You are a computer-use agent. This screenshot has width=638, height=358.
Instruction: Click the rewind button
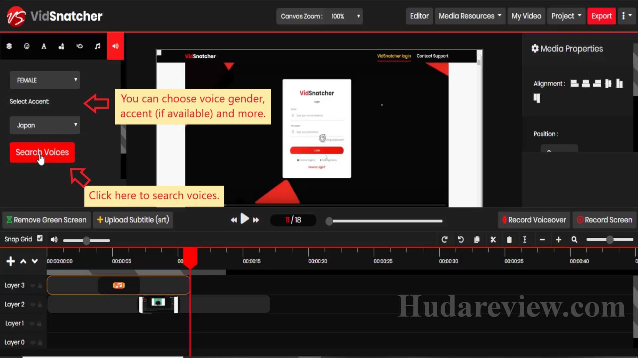coord(234,220)
